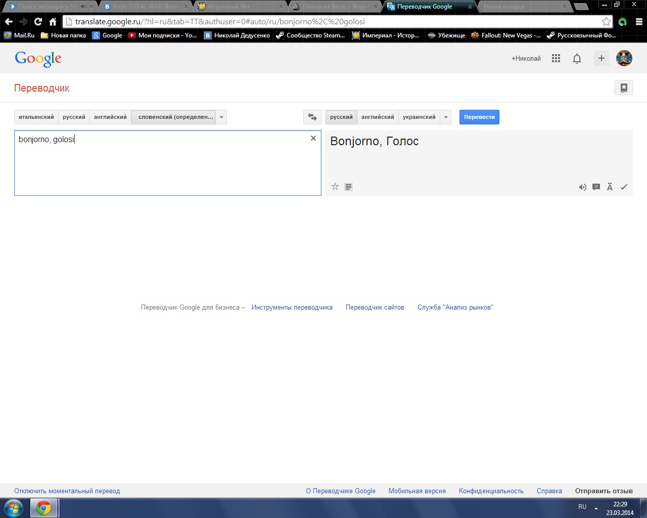This screenshot has height=518, width=647.
Task: Click inside the source text box
Action: click(168, 163)
